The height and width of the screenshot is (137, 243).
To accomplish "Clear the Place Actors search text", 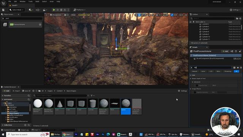I will coord(3,18).
